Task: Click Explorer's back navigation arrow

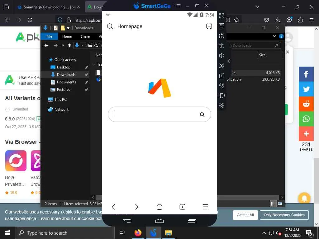Action: (46, 45)
